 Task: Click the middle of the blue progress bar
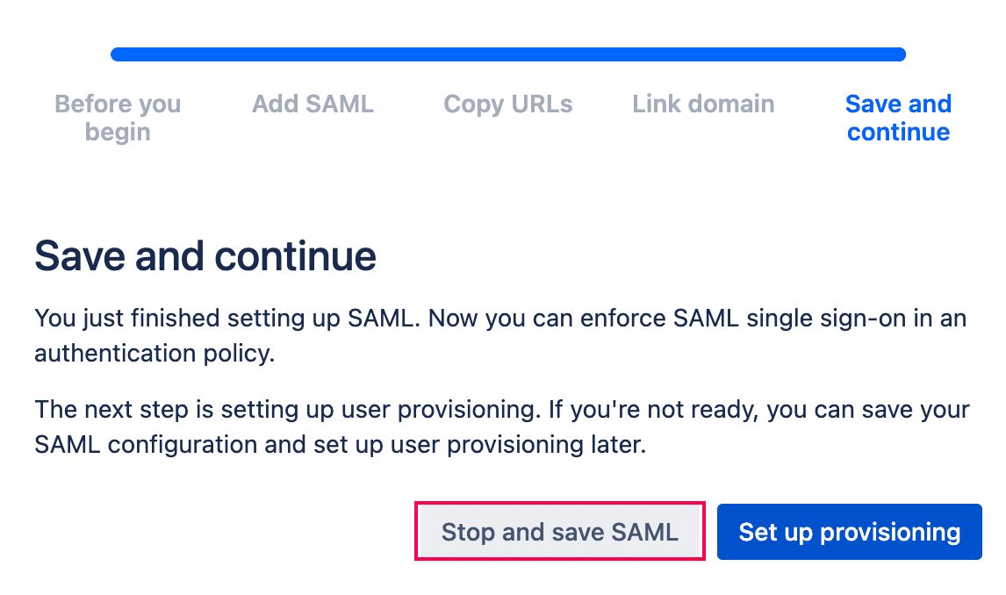pos(508,54)
